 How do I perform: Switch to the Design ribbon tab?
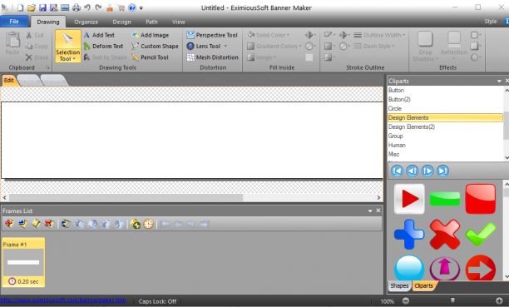point(121,22)
